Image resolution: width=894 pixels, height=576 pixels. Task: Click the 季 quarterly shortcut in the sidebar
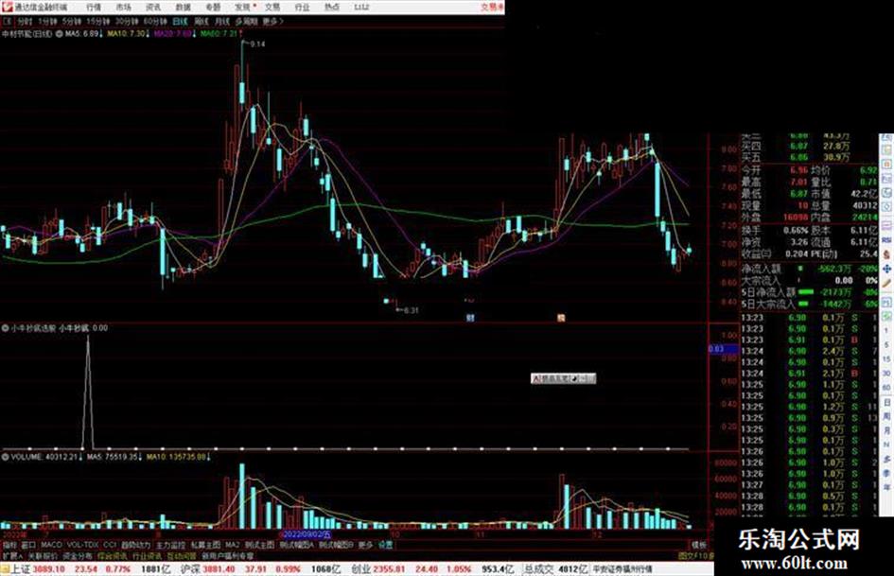[x=886, y=473]
